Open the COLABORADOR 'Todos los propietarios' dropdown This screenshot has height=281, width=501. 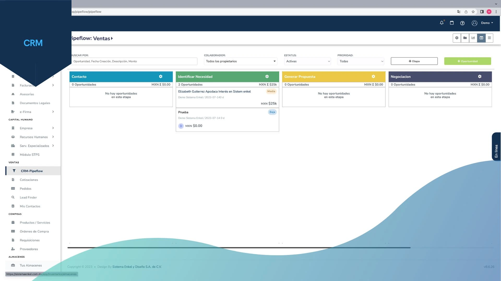[240, 61]
